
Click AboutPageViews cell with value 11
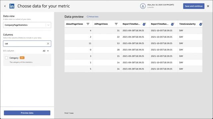79,43
